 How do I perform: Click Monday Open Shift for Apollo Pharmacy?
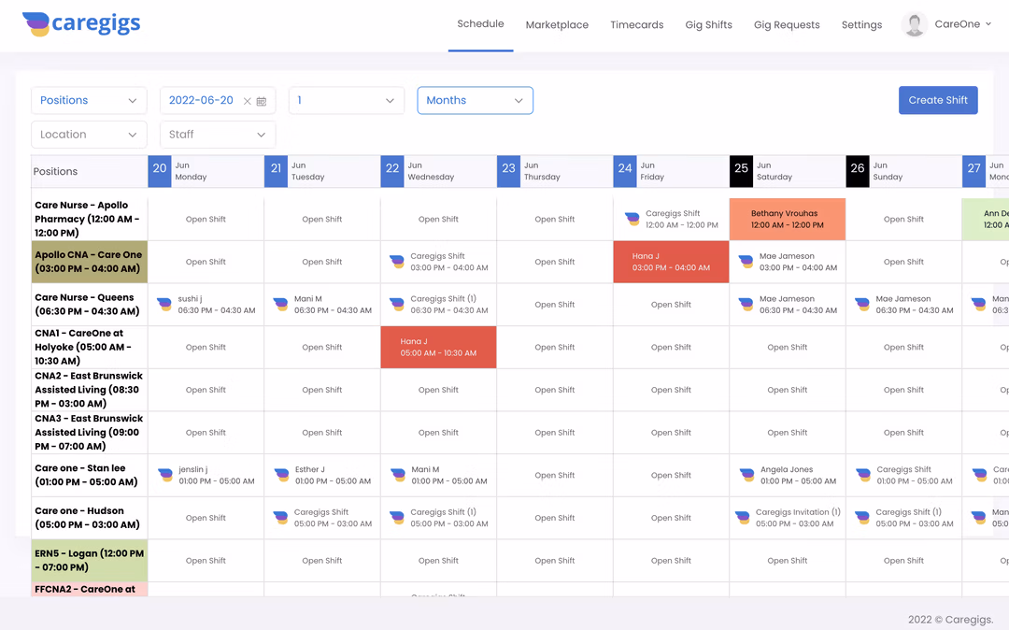click(x=206, y=220)
